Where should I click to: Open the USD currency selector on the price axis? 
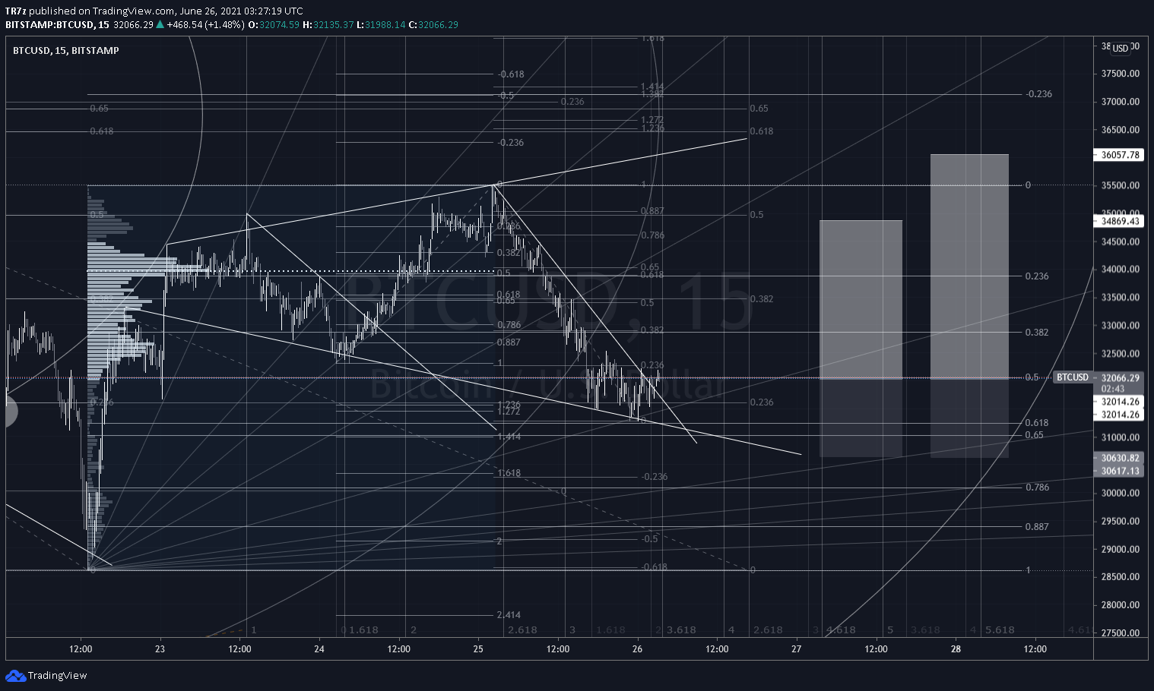tap(1121, 48)
